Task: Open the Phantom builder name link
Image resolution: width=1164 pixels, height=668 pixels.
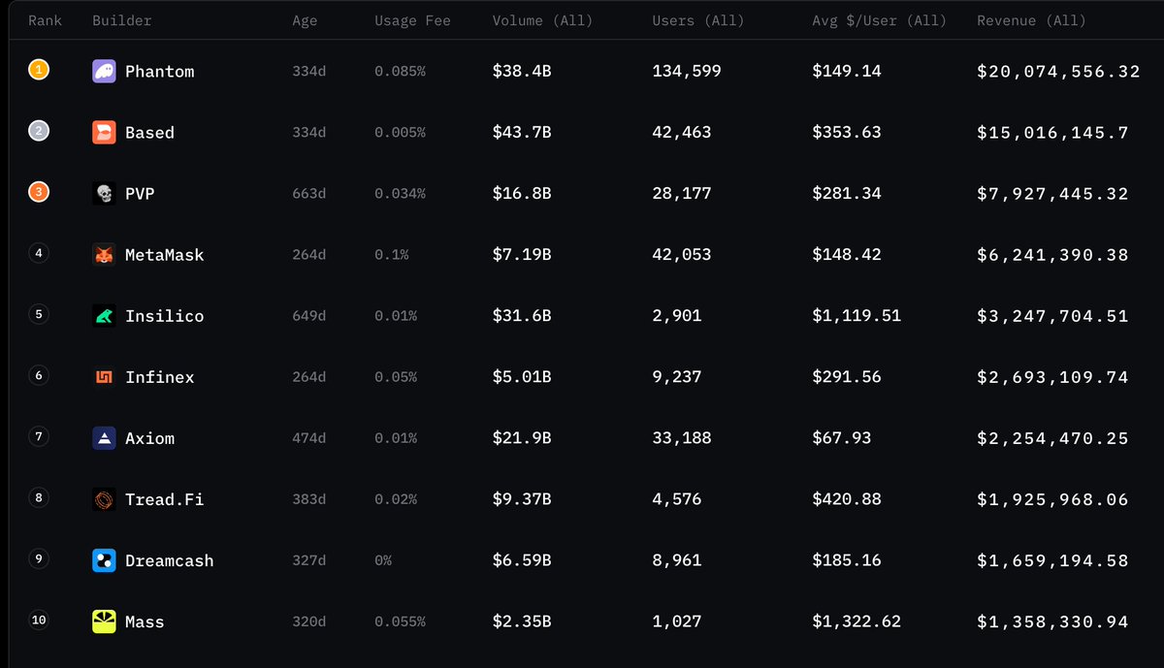Action: point(159,71)
